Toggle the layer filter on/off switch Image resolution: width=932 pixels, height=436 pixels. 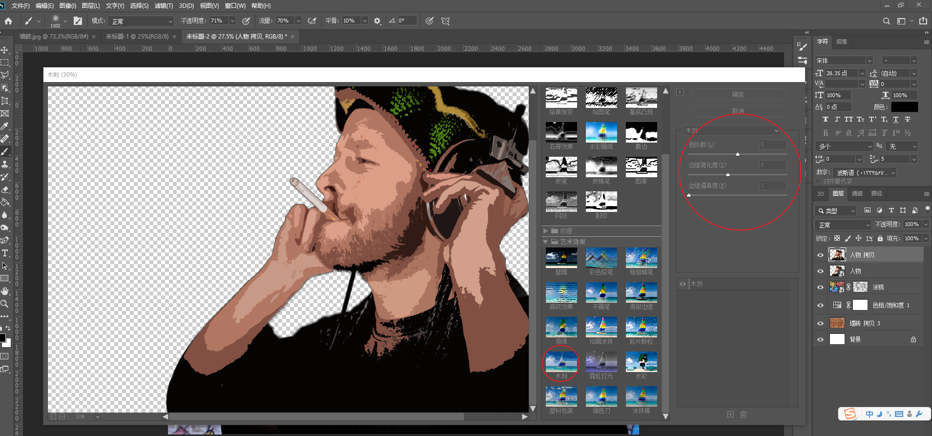pyautogui.click(x=927, y=210)
